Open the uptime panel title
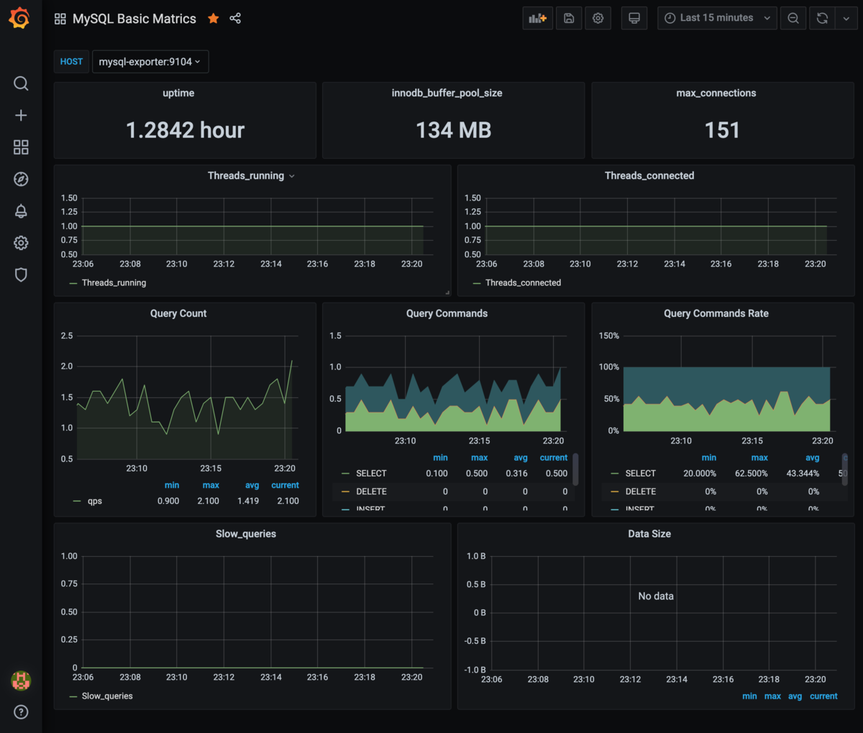863x733 pixels. point(178,93)
